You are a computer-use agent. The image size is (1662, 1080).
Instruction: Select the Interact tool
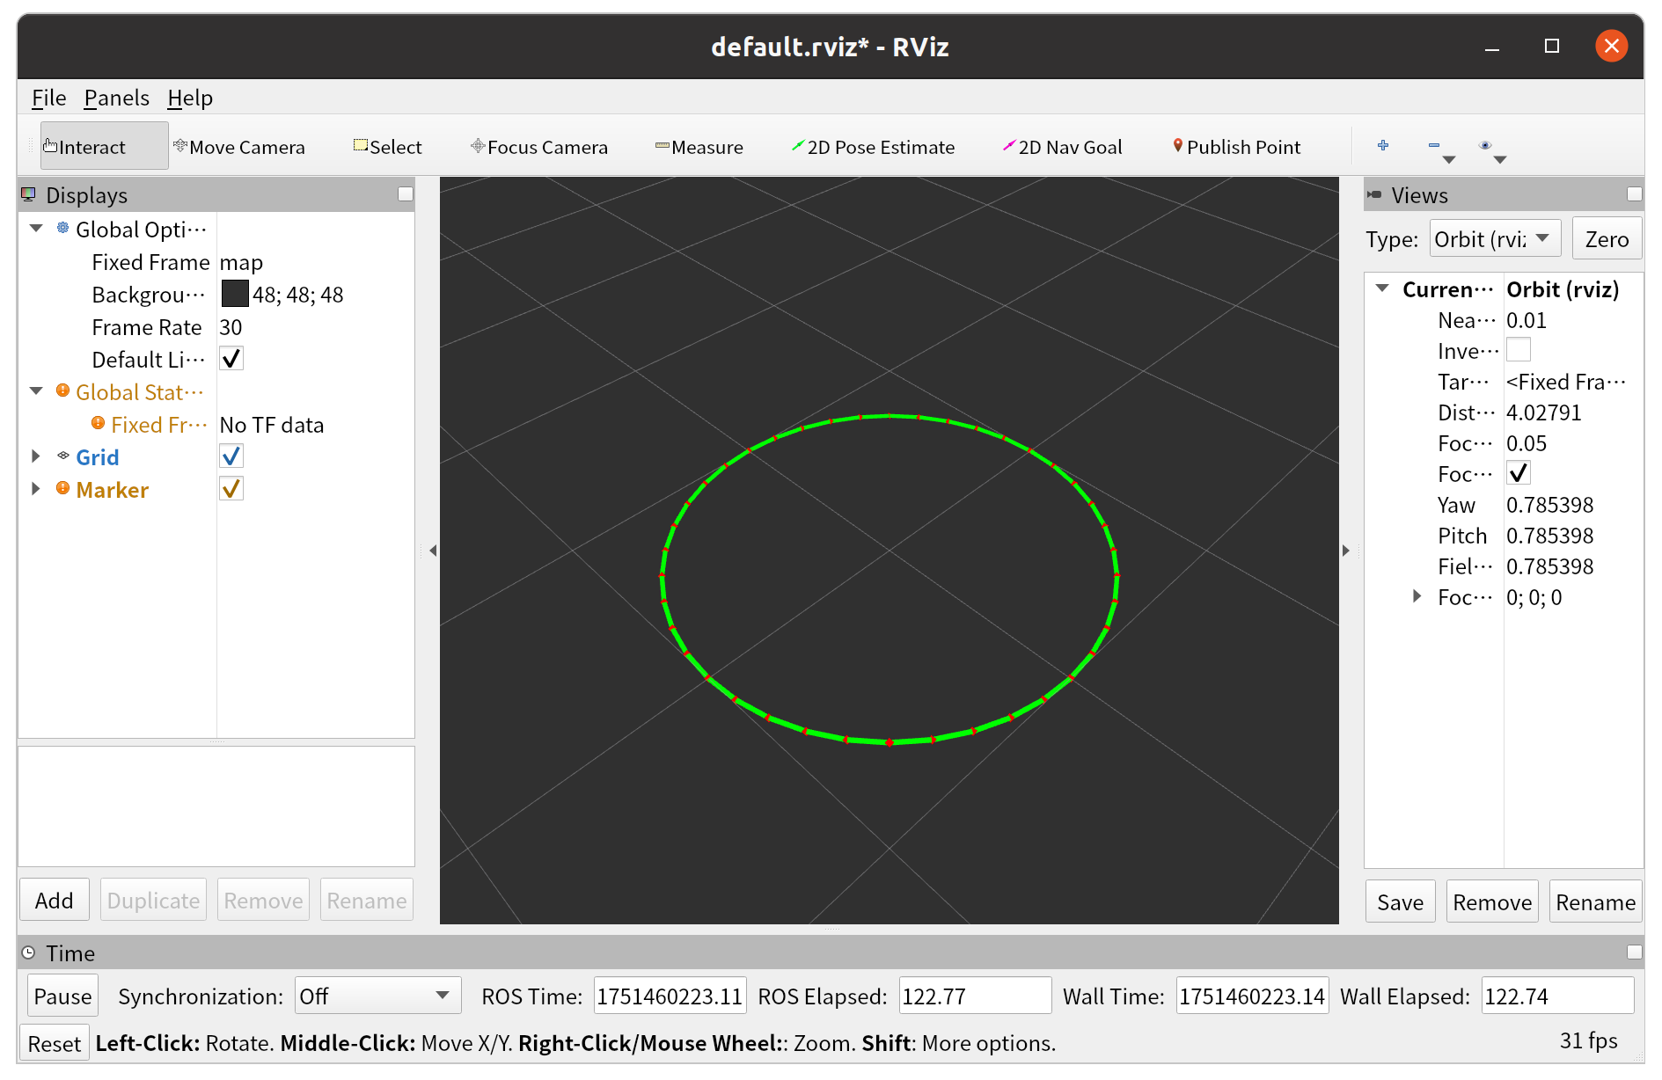click(85, 147)
